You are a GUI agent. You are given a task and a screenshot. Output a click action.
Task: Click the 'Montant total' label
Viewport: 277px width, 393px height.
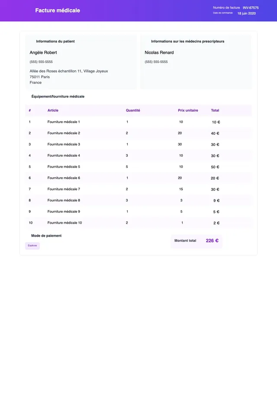coord(185,241)
